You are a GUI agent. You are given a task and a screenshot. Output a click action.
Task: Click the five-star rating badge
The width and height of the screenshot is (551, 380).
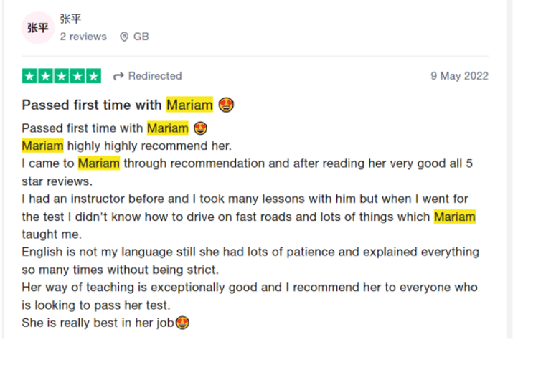coord(62,76)
